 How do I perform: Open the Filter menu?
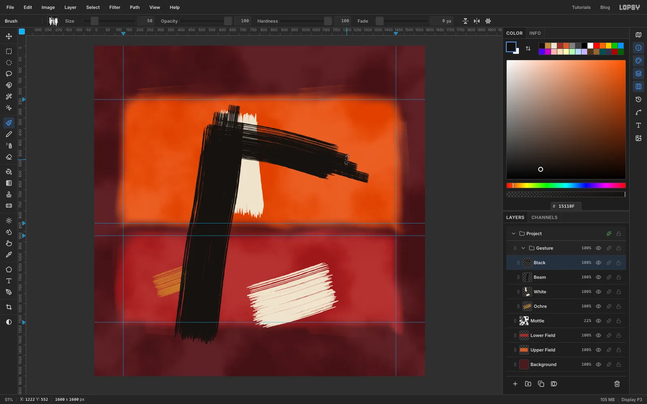pos(115,7)
